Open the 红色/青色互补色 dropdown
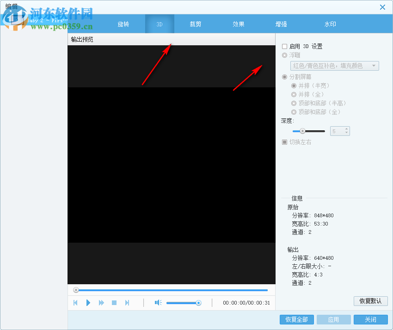This screenshot has height=330, width=393. click(334, 66)
